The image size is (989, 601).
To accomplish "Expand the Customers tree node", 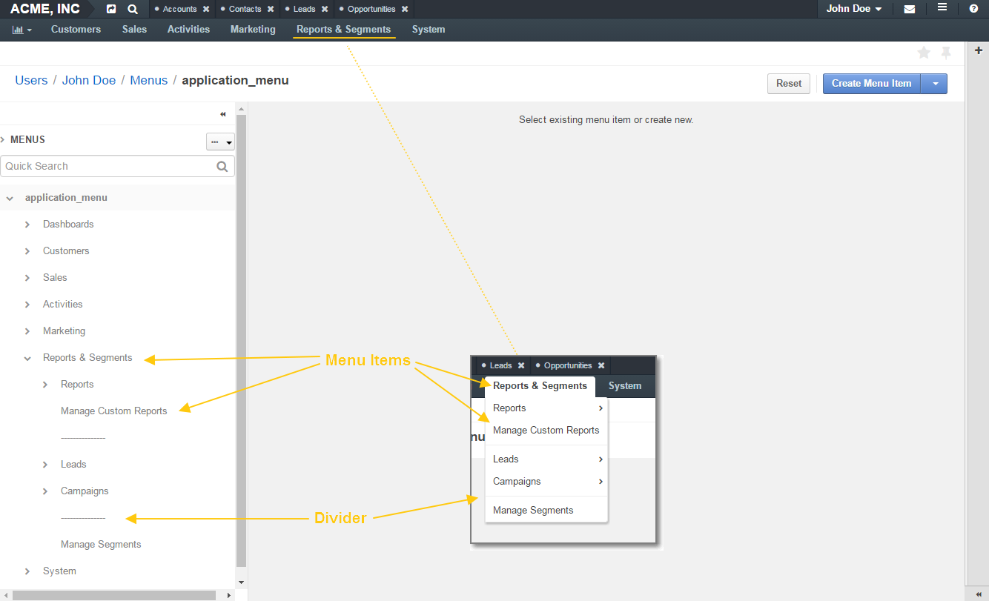I will 27,251.
